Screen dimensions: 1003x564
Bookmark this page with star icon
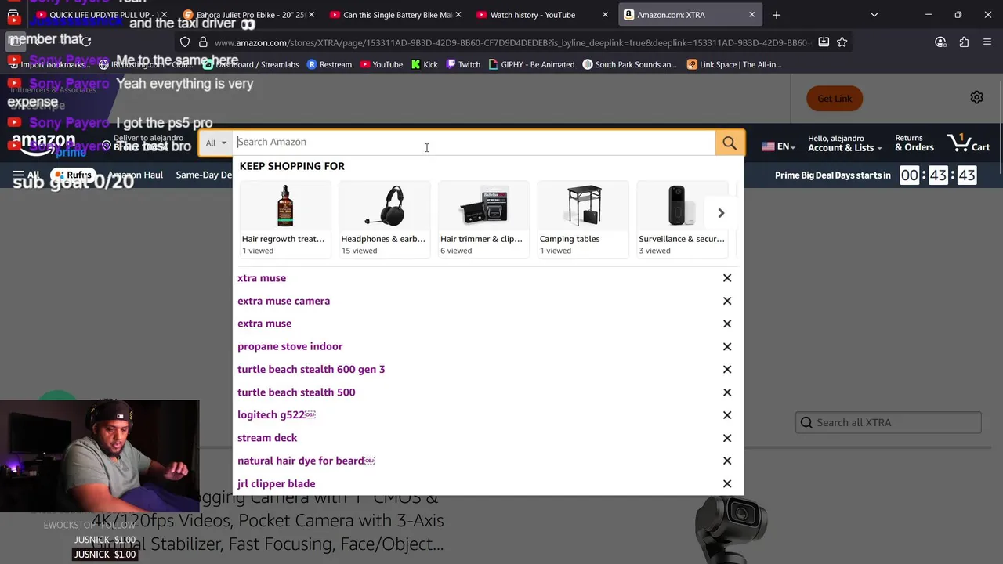(x=842, y=42)
